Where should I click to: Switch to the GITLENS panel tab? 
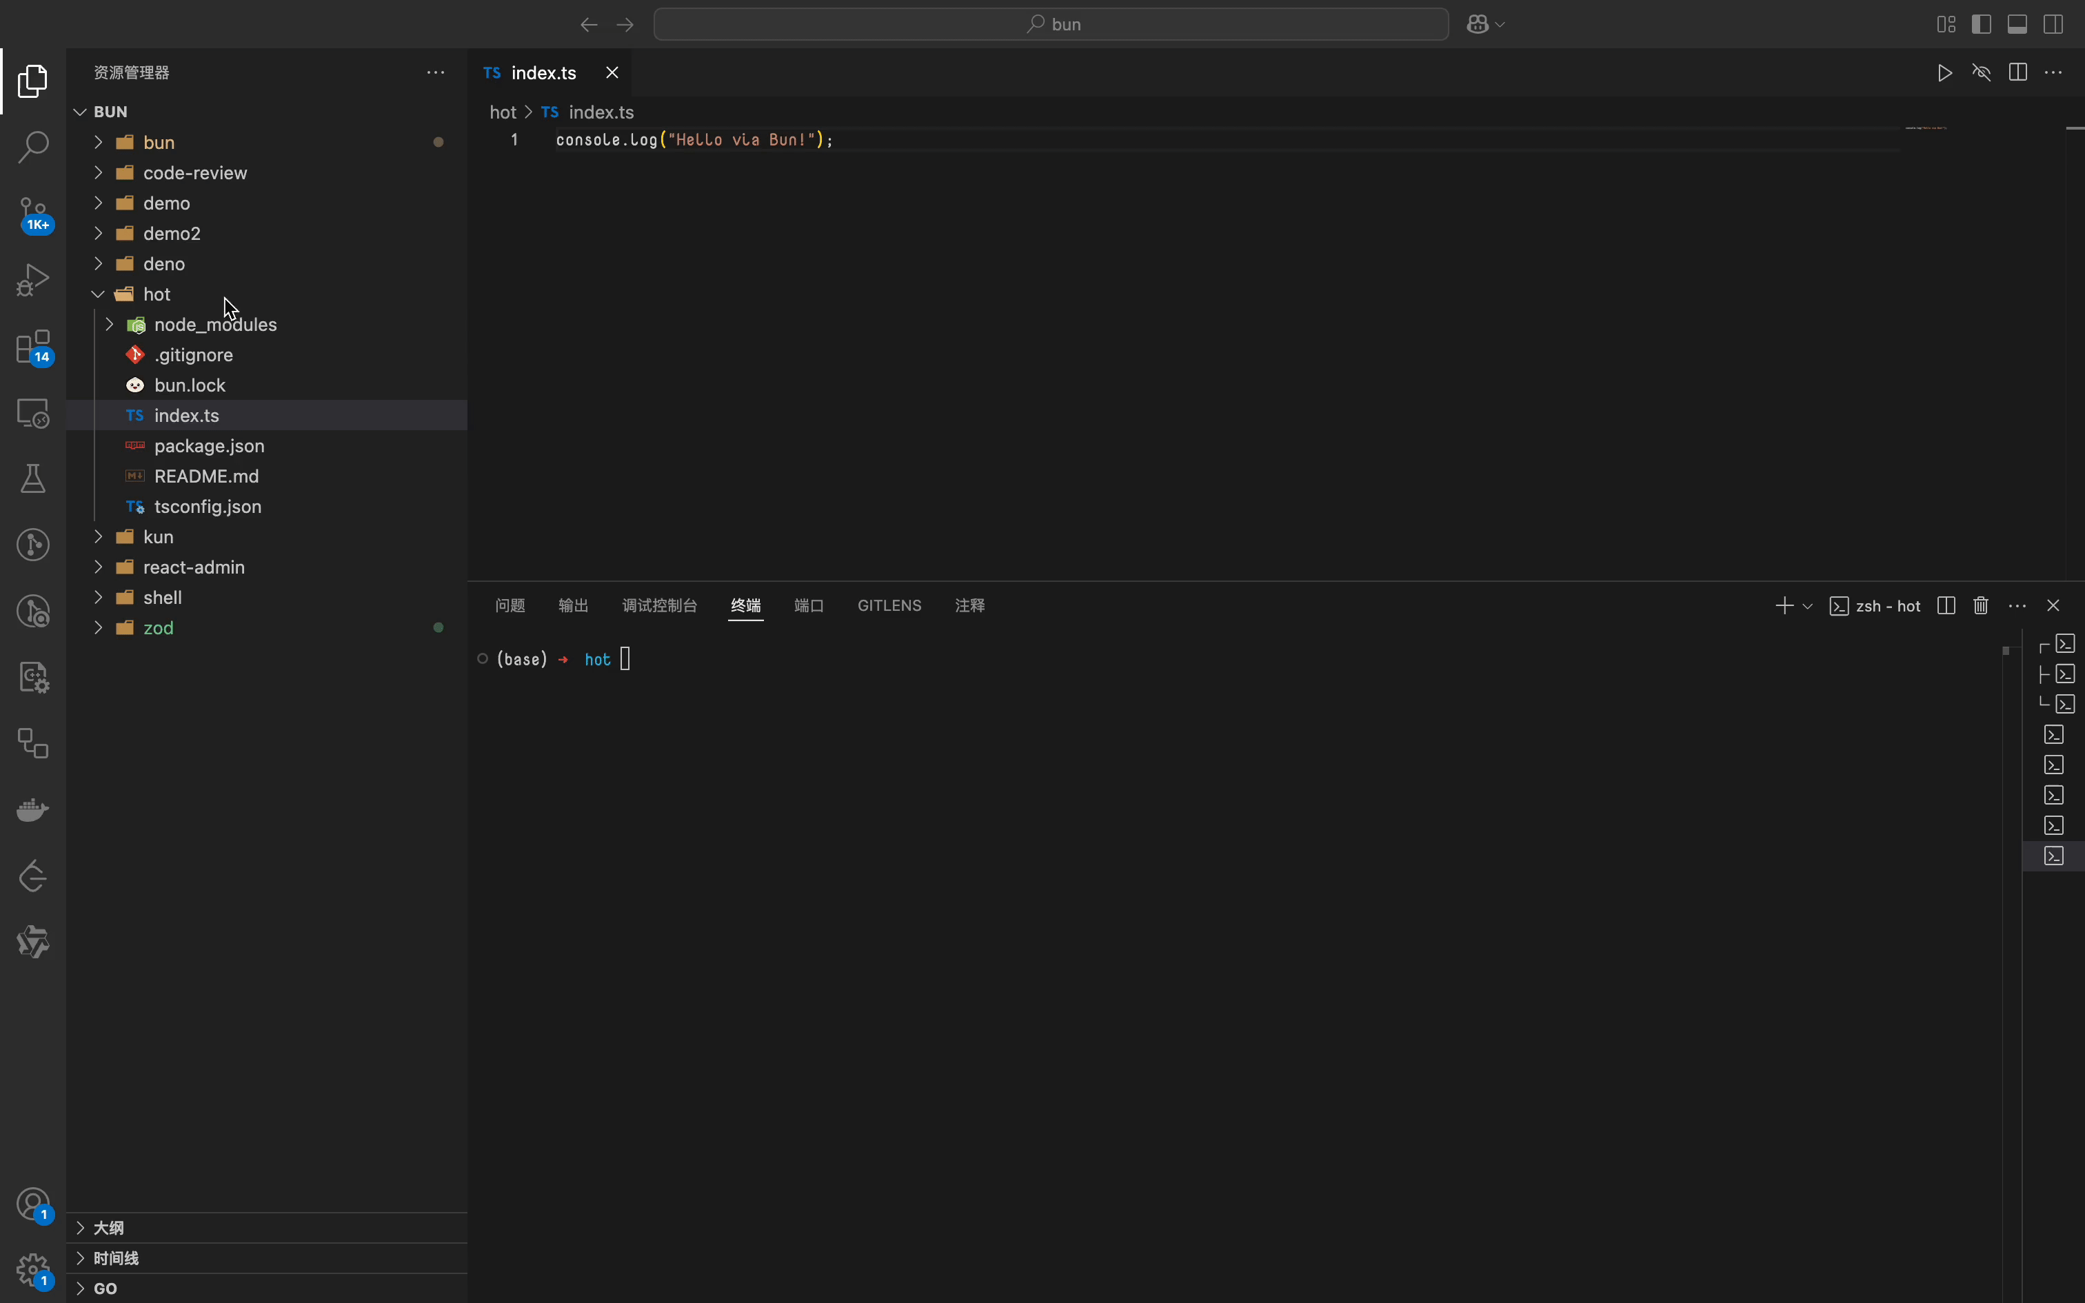[x=889, y=606]
